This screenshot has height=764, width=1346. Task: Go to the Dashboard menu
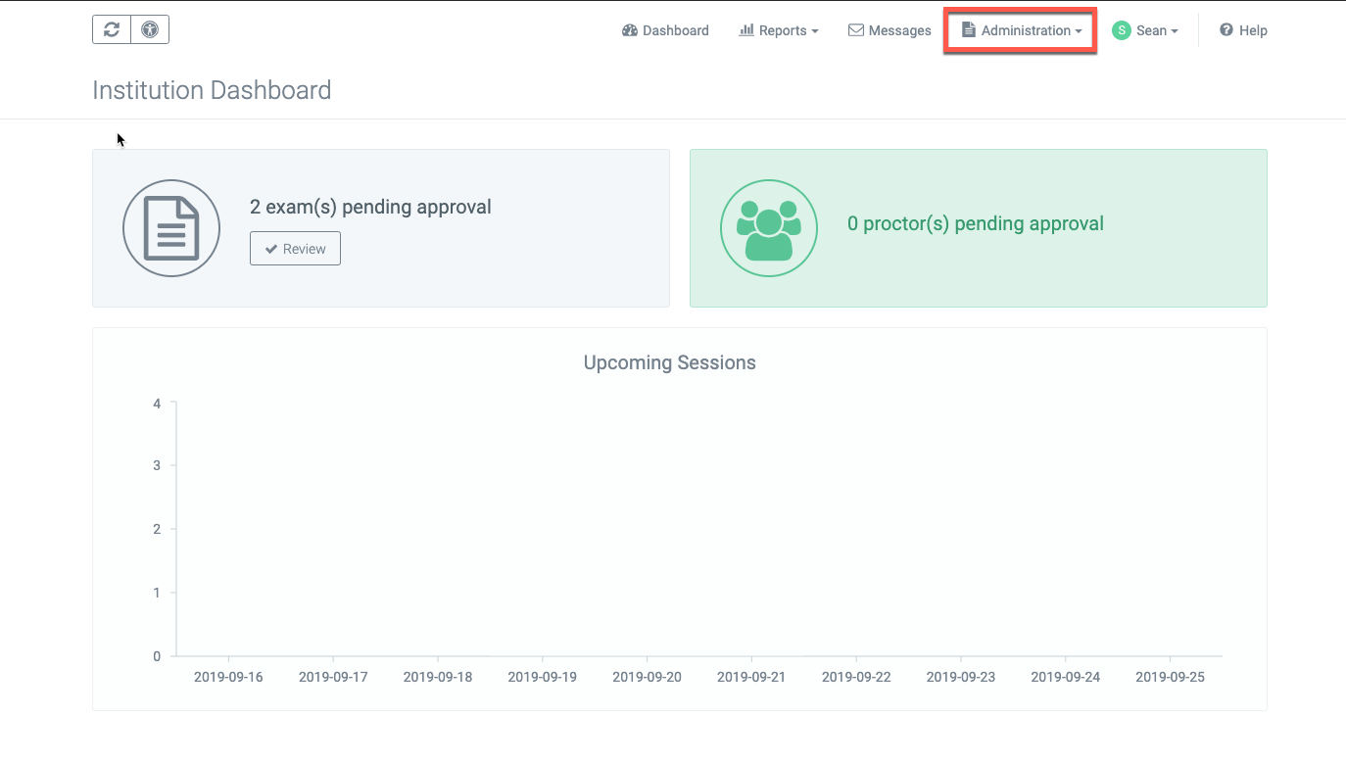pyautogui.click(x=665, y=30)
